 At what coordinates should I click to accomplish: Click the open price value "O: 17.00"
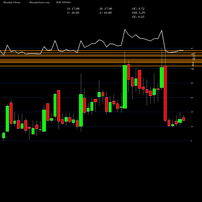tap(74, 9)
